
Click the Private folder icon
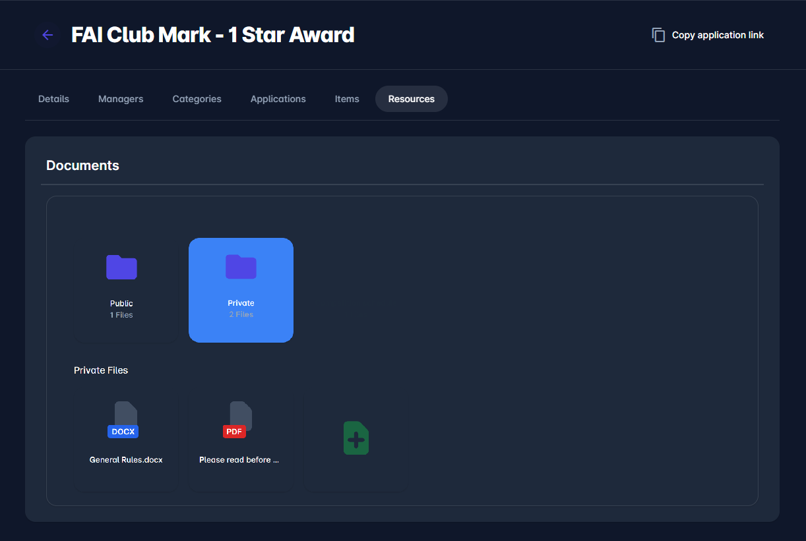pyautogui.click(x=241, y=267)
